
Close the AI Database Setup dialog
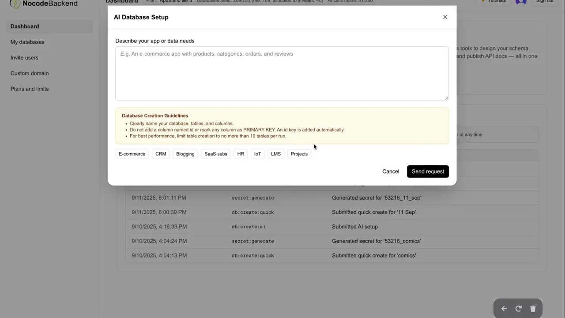pyautogui.click(x=445, y=17)
